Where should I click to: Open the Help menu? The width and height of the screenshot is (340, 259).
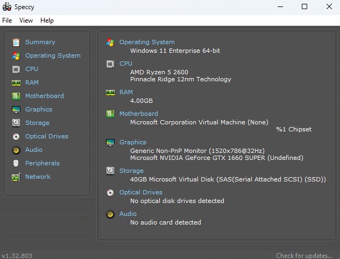47,20
